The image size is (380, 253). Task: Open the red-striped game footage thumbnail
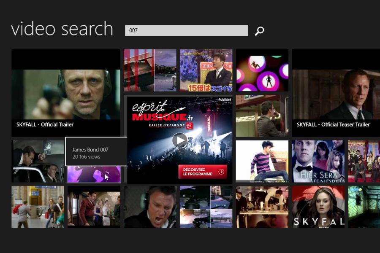[150, 70]
